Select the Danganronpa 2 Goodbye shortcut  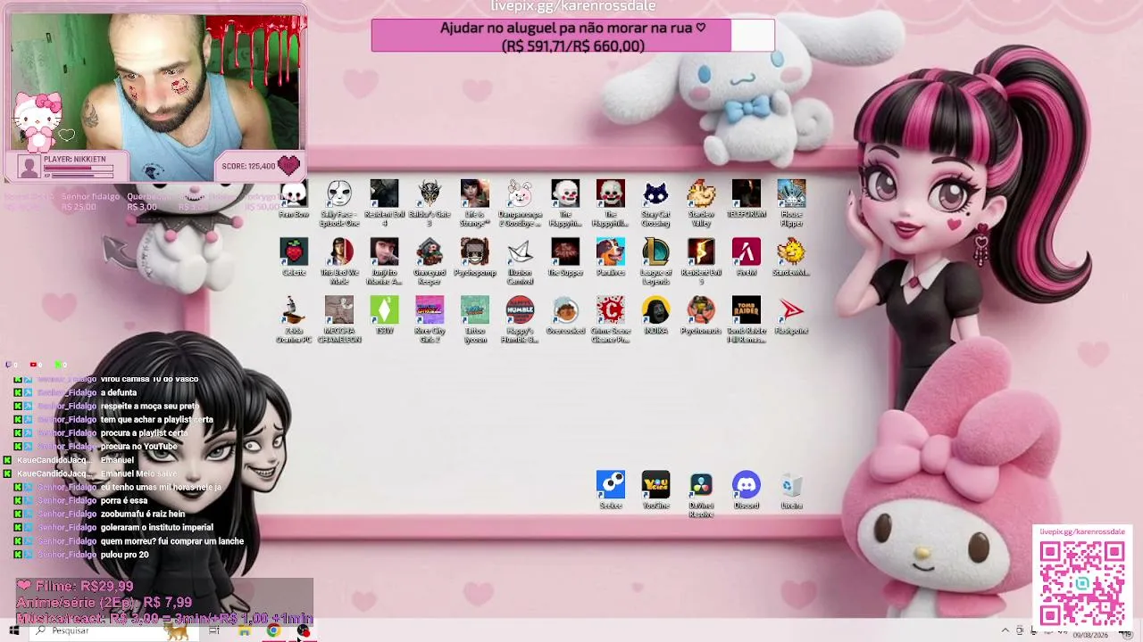pos(520,202)
